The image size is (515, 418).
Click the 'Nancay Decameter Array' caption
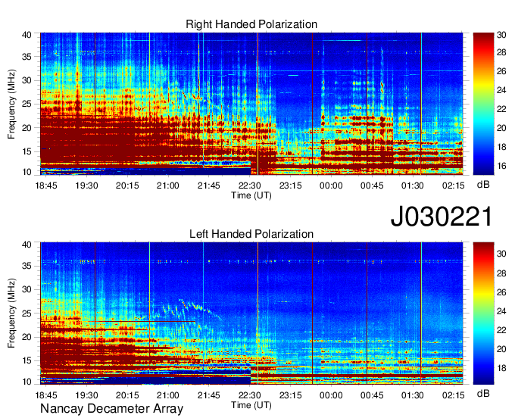coord(111,409)
